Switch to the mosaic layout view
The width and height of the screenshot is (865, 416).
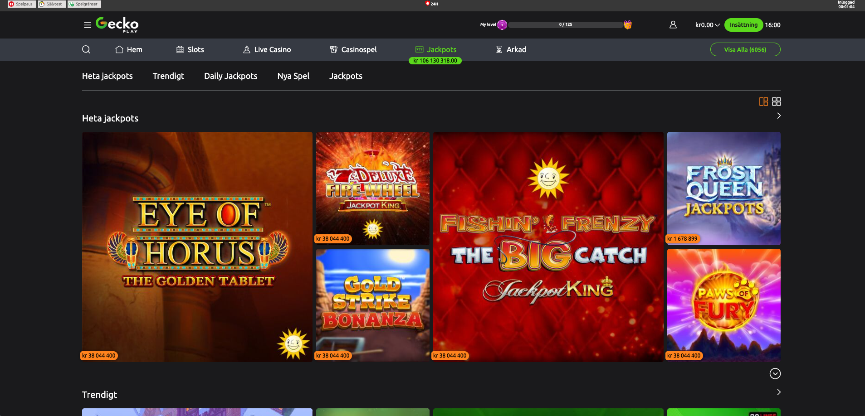click(763, 102)
